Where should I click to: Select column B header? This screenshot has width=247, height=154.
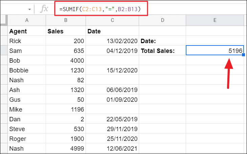[65, 21]
